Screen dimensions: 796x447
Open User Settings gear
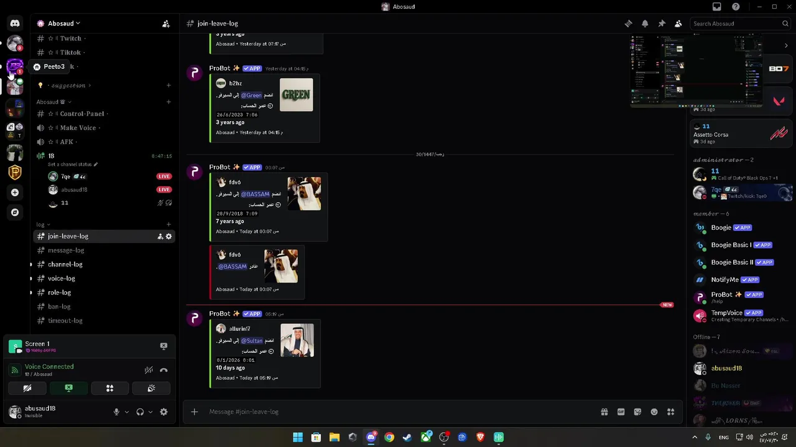tap(164, 412)
